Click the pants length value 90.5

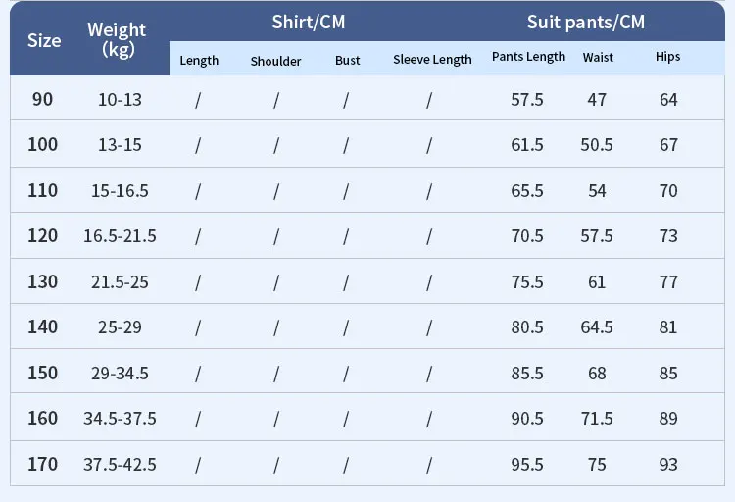click(x=527, y=419)
